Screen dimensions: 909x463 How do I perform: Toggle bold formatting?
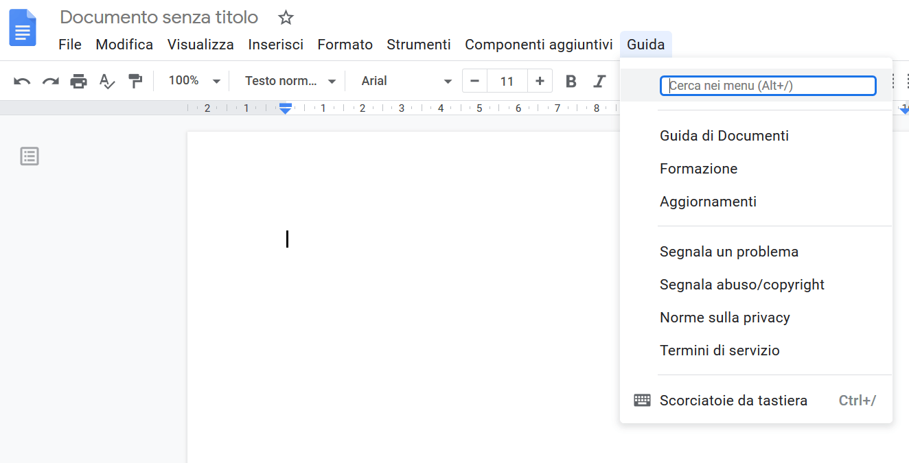571,81
